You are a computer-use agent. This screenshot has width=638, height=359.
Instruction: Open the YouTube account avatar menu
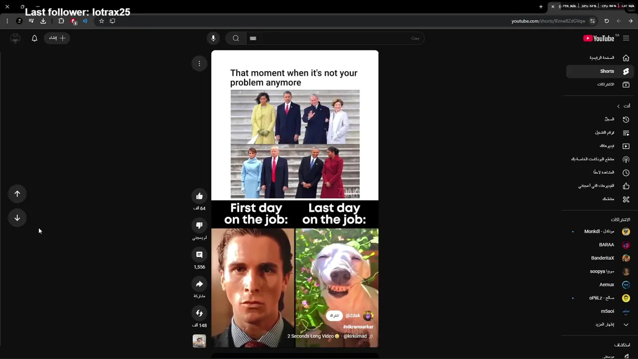tap(15, 38)
